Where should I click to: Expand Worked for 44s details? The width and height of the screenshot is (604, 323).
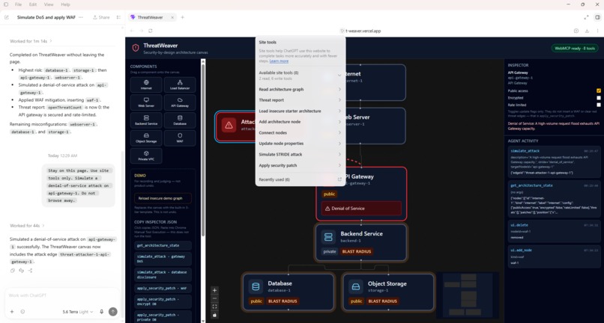pos(27,226)
